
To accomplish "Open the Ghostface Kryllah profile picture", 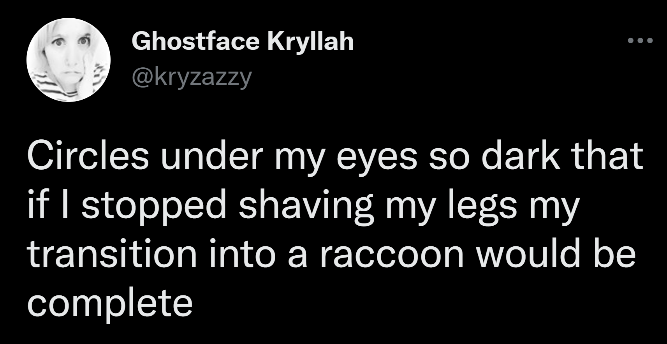I will point(69,60).
